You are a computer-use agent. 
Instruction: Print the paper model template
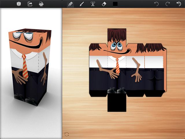pos(41,4)
